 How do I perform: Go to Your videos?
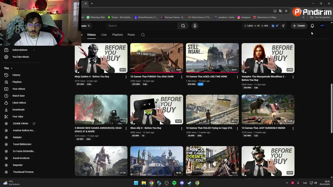pos(19,89)
